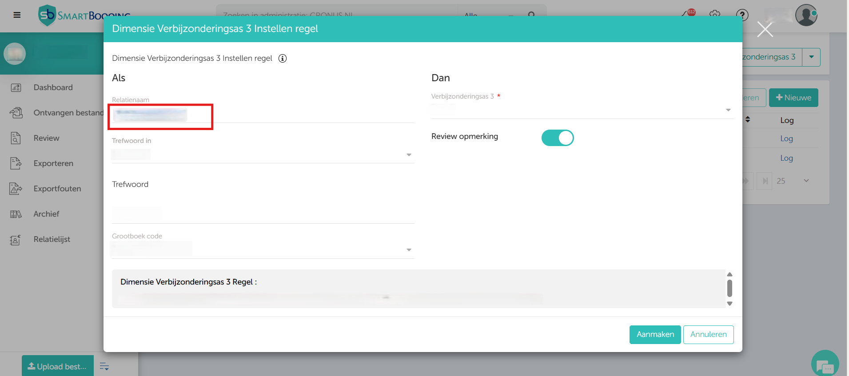Screen dimensions: 849x376
Task: Open the hamburger menu icon
Action: pos(17,15)
